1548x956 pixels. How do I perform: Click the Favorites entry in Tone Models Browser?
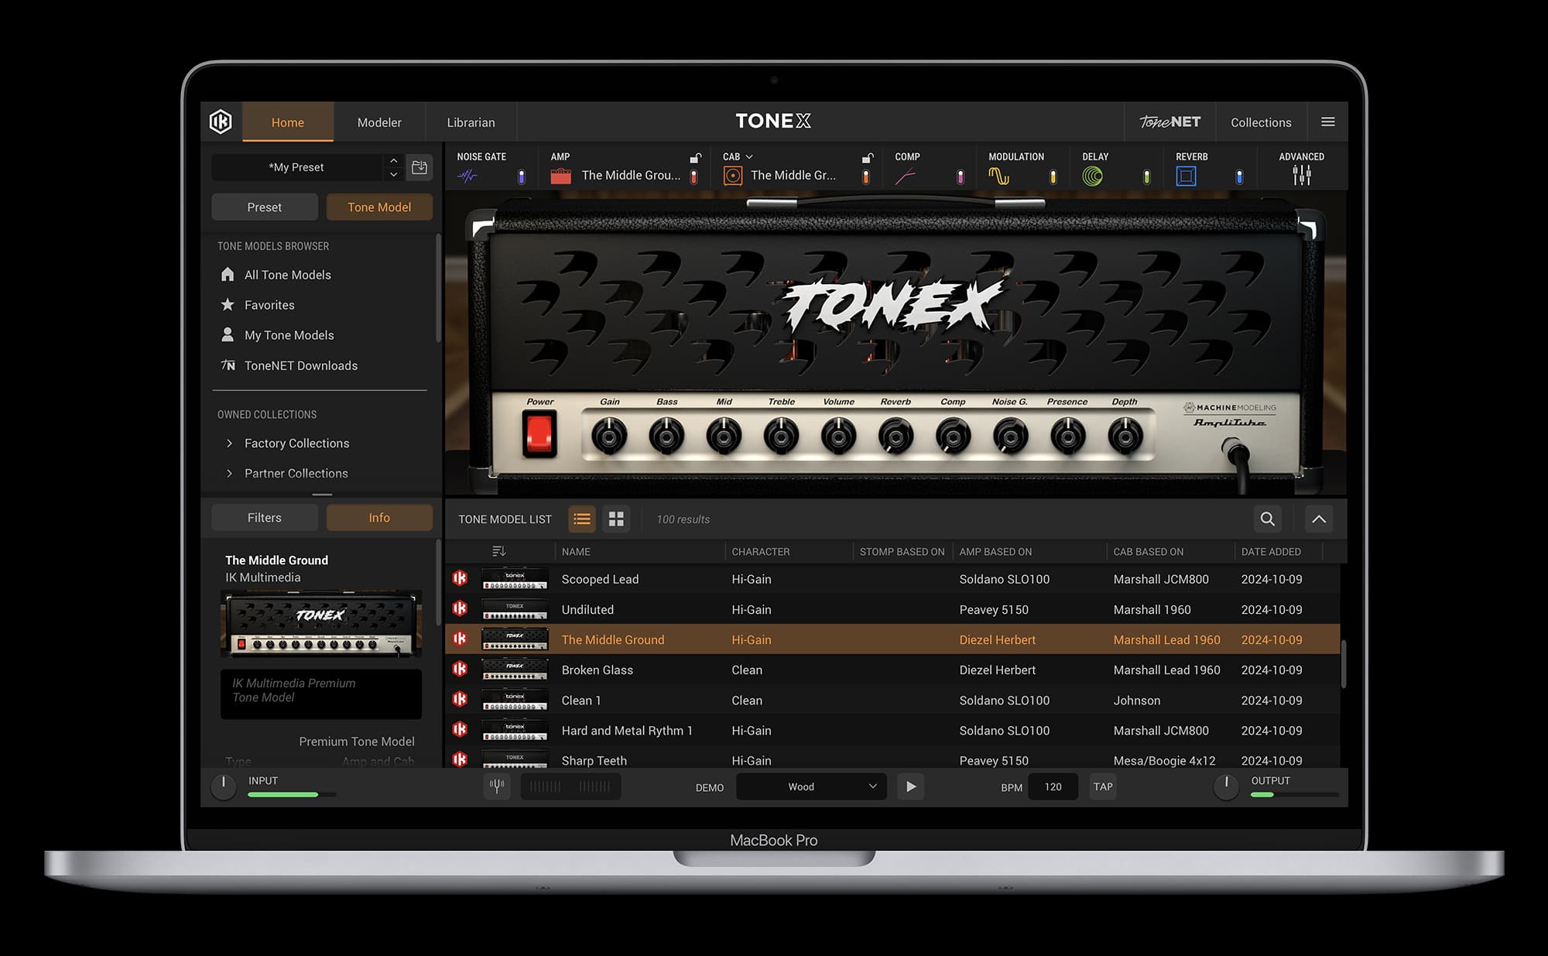[x=269, y=304]
